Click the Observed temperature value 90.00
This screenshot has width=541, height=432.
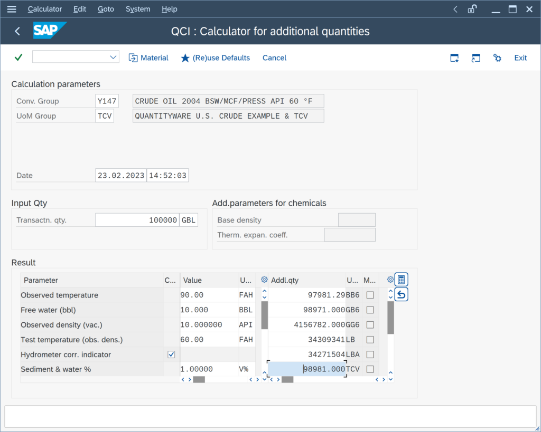[209, 295]
